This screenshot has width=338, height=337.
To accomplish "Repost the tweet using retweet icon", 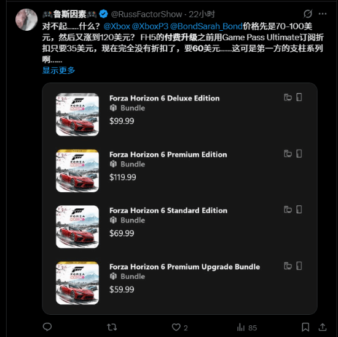I will coord(112,327).
